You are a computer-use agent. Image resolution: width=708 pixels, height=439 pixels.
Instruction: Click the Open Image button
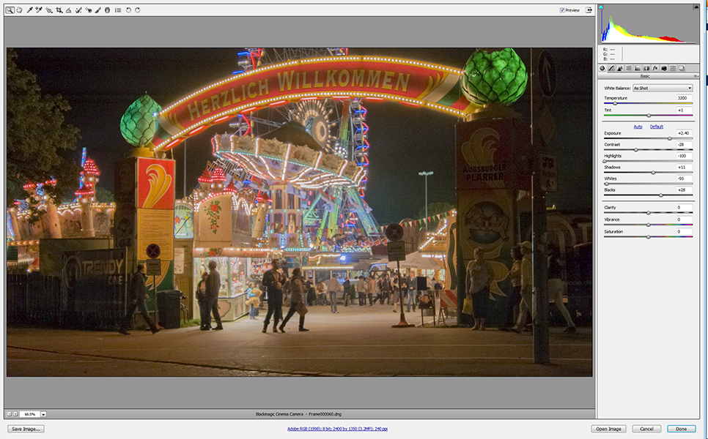pos(608,429)
